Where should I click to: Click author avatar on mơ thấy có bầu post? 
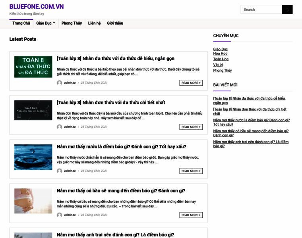pos(59,215)
